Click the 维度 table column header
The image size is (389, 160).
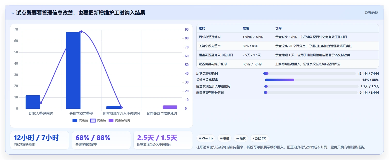202,28
